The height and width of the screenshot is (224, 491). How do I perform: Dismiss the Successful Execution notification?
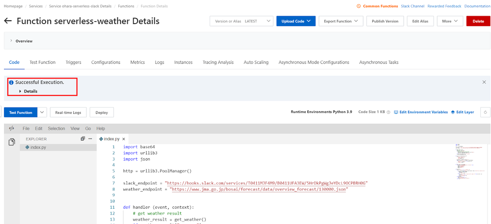[484, 82]
